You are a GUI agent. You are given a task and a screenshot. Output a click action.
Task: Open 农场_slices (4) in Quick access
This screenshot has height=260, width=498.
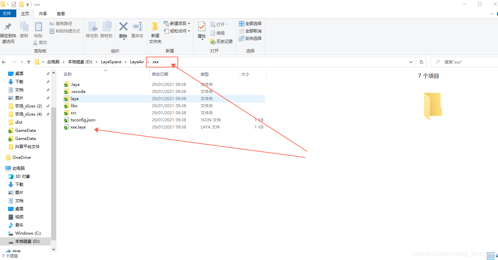tap(28, 114)
